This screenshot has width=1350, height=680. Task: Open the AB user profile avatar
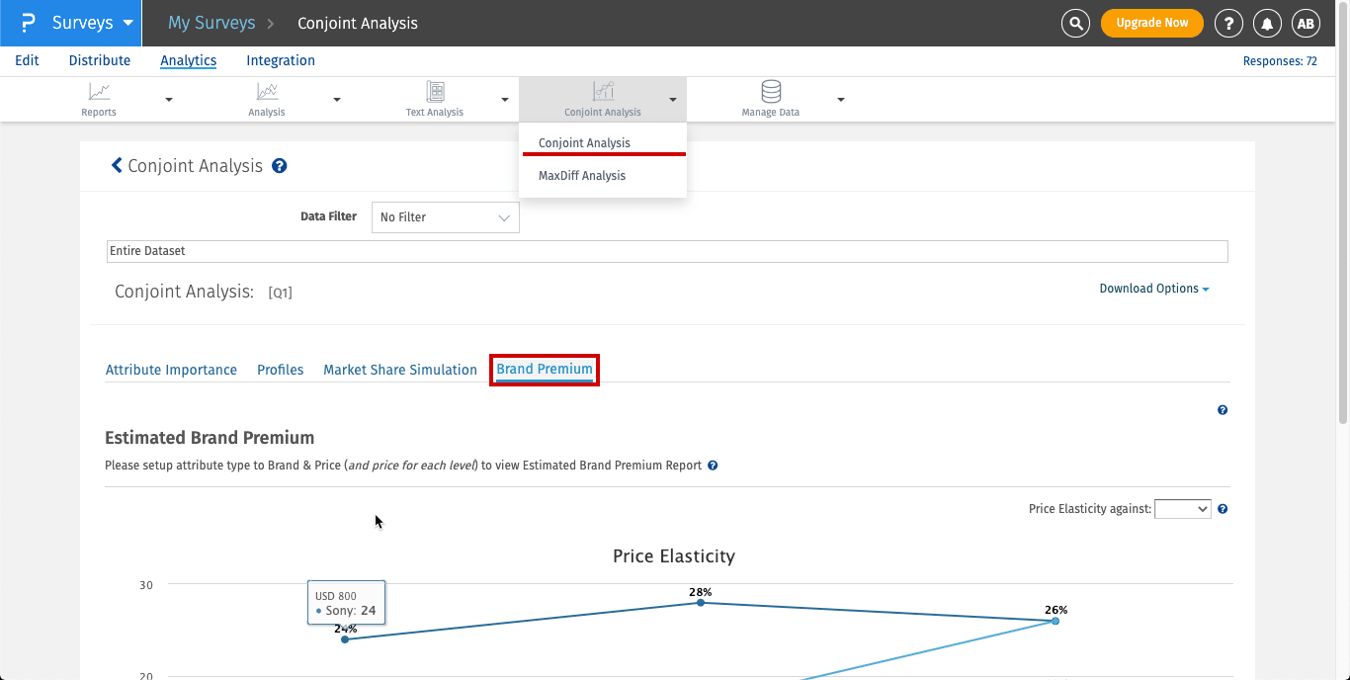coord(1306,23)
